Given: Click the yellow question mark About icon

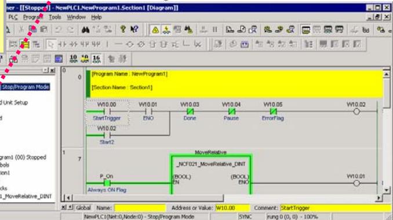Looking at the screenshot, I should coord(123,29).
